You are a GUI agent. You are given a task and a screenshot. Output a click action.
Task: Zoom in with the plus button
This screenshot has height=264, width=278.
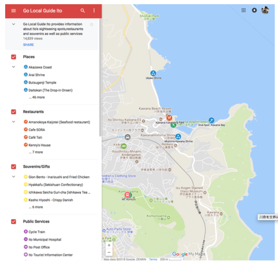tap(109, 245)
